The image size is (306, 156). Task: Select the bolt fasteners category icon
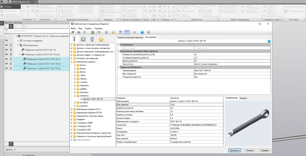pyautogui.click(x=74, y=39)
